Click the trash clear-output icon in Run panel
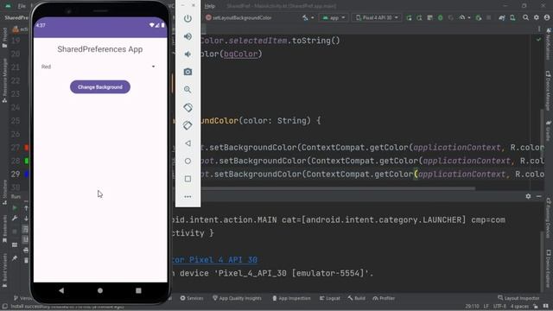Viewport: 553px width, 311px height. coord(26,261)
